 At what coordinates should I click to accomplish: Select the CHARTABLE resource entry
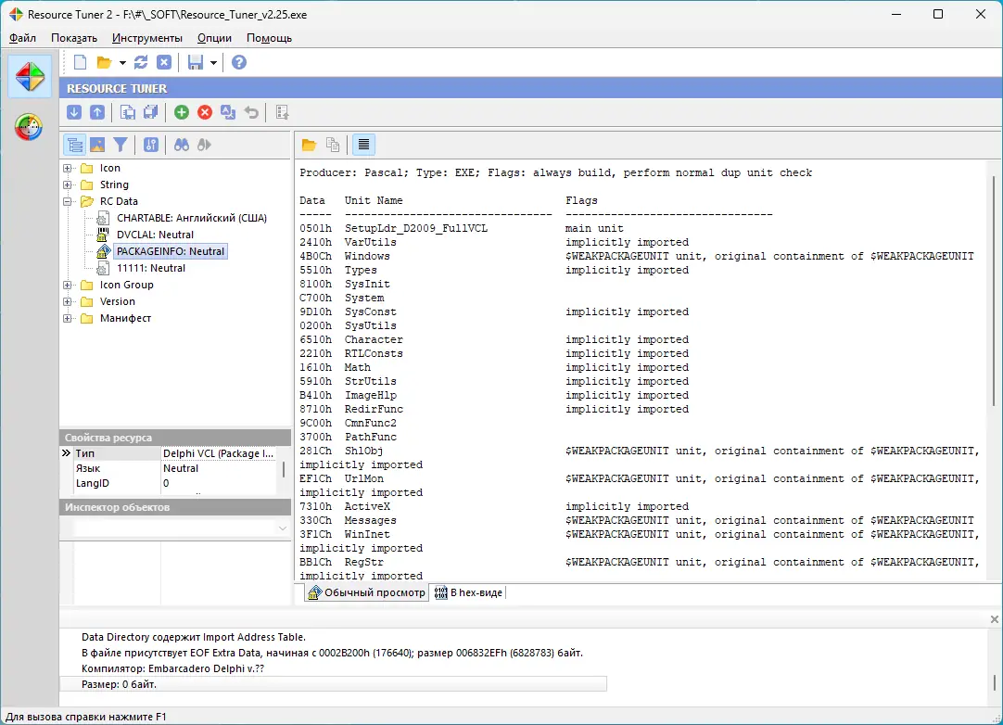191,218
